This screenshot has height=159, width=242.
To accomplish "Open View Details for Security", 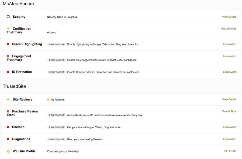I will [229, 17].
